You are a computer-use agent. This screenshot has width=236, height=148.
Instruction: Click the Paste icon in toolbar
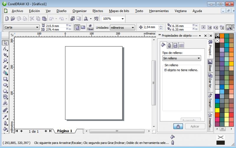pos(44,19)
